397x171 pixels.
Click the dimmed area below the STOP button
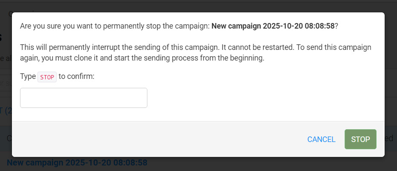coord(360,164)
